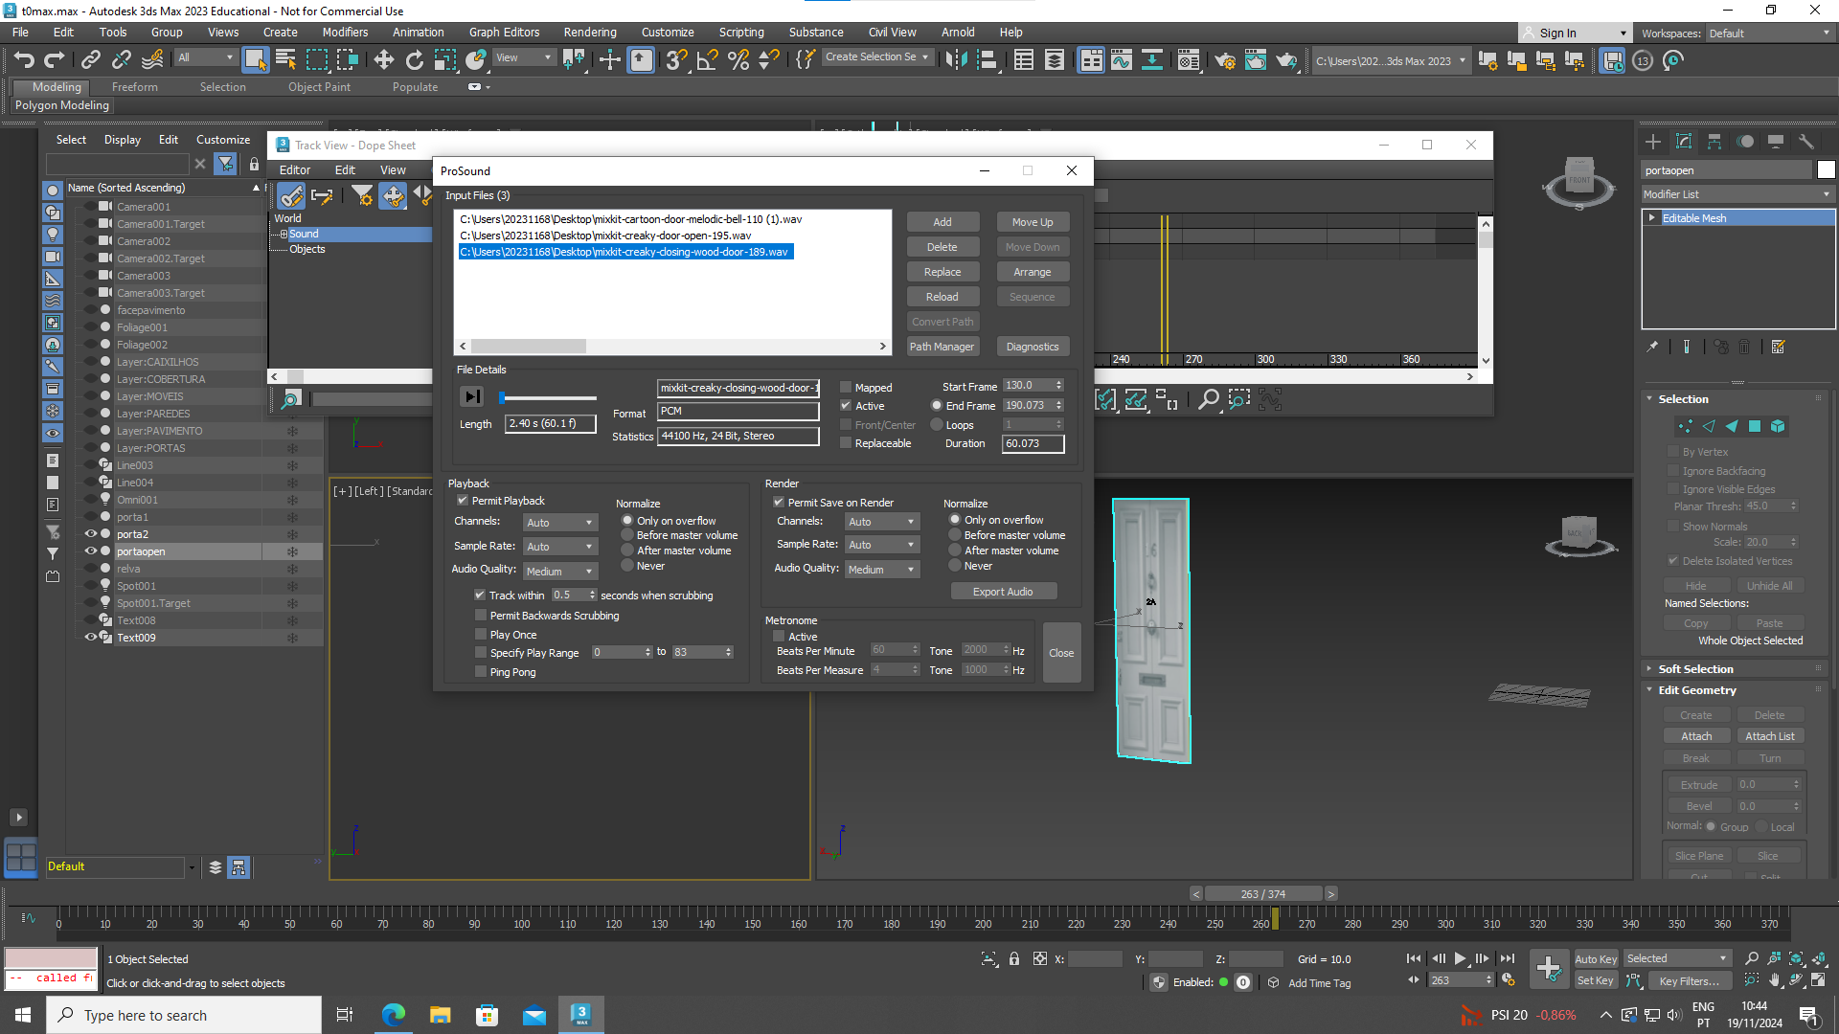Switch to Freeform ribbon tab
1839x1034 pixels.
coord(134,87)
